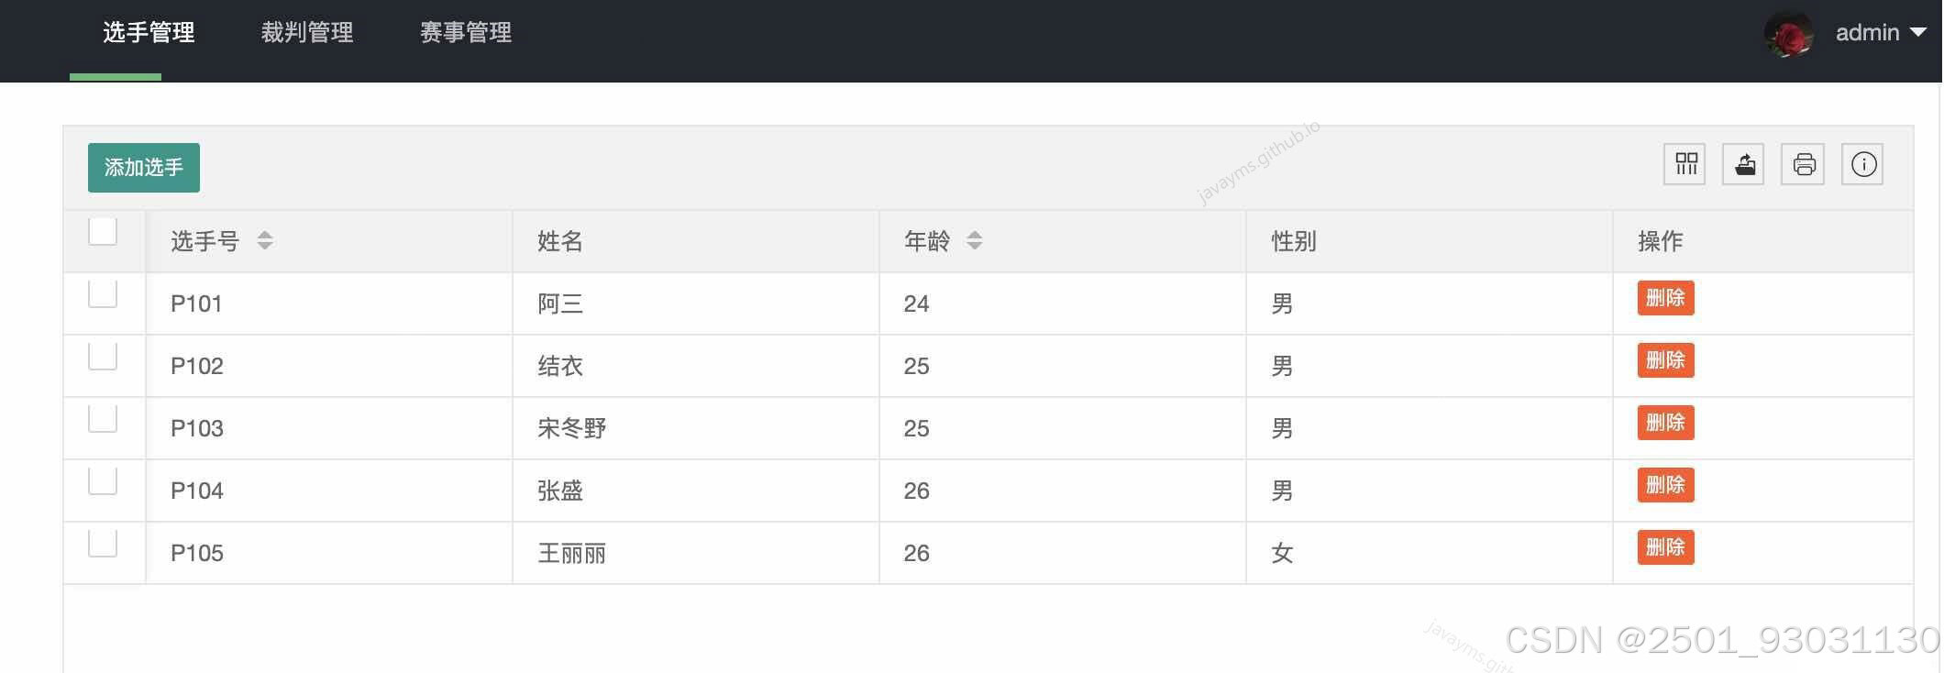Click the export icon to export table data

[x=1743, y=164]
